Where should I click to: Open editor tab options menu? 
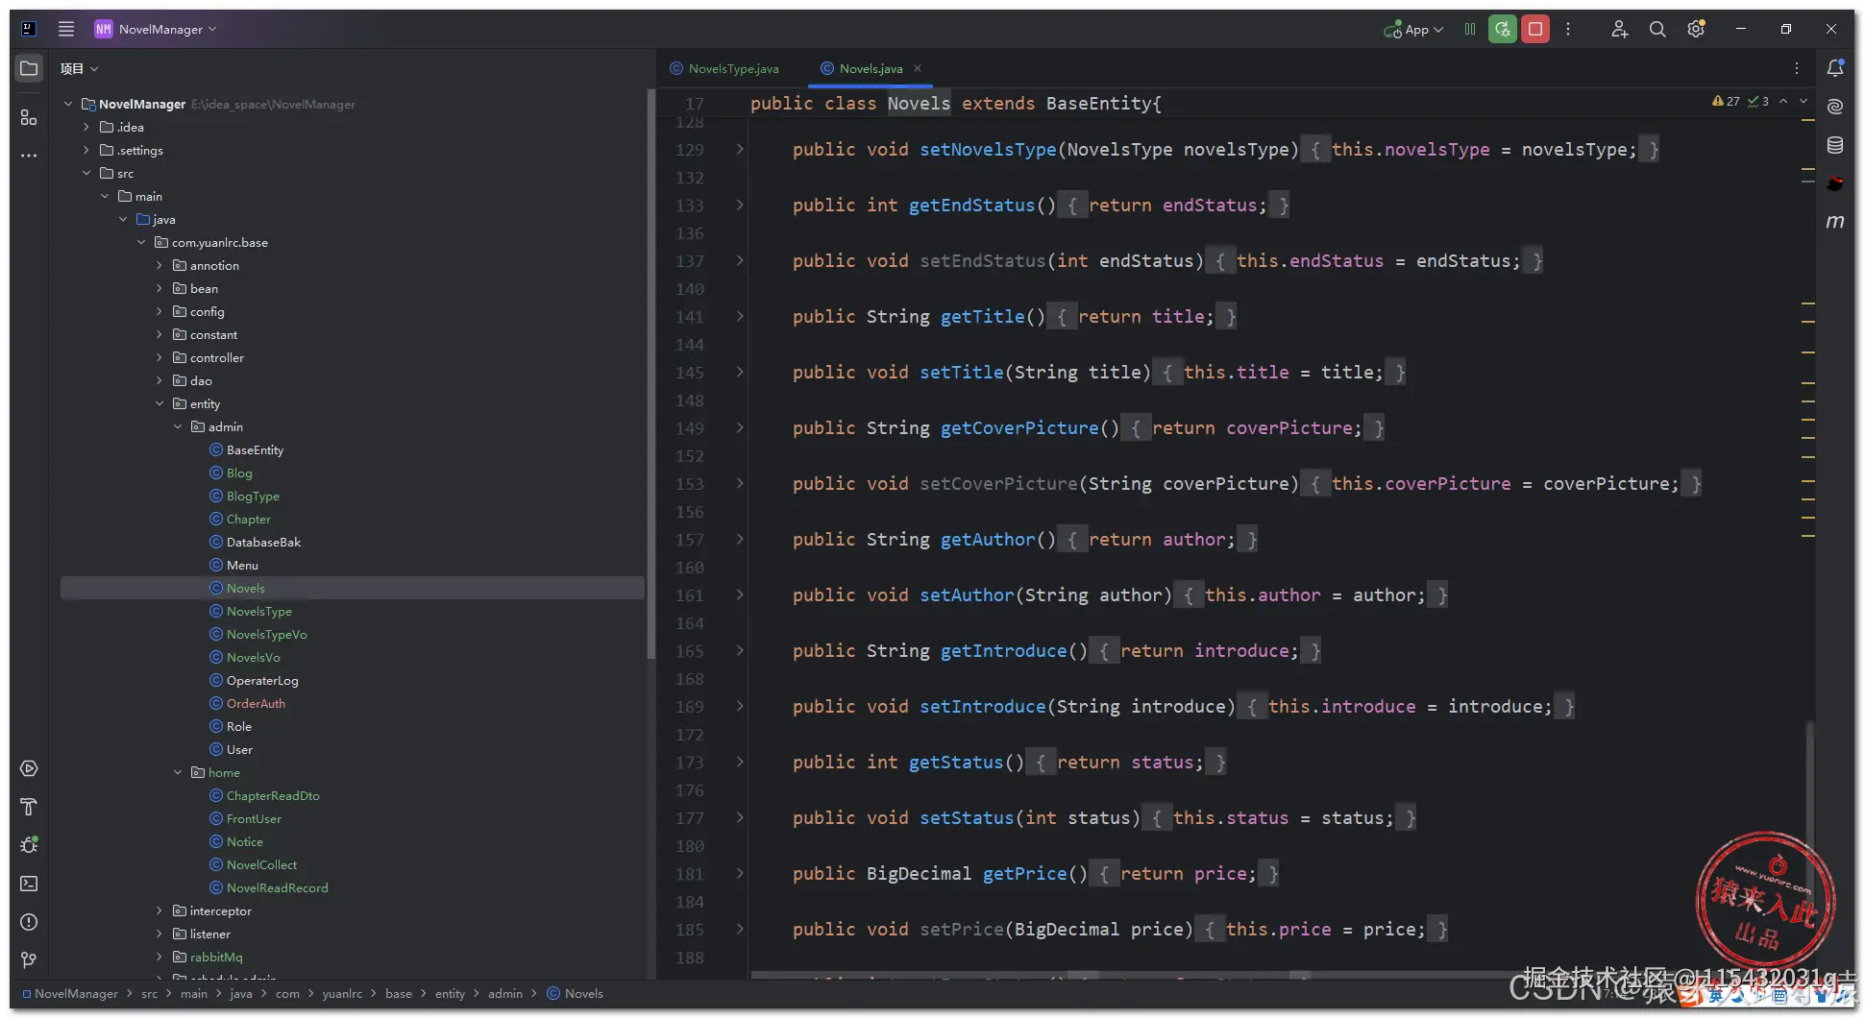click(x=1797, y=68)
